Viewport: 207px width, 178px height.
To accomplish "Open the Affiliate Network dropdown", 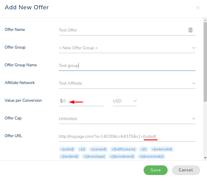I will click(x=193, y=83).
